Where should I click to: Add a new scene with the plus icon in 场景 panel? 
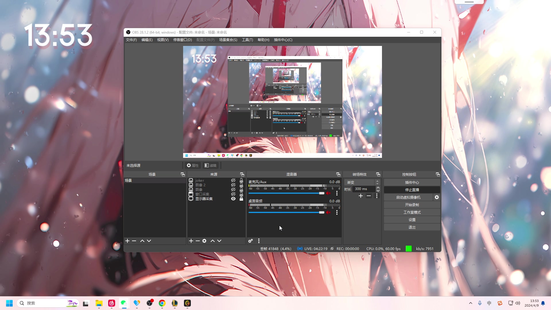[127, 241]
